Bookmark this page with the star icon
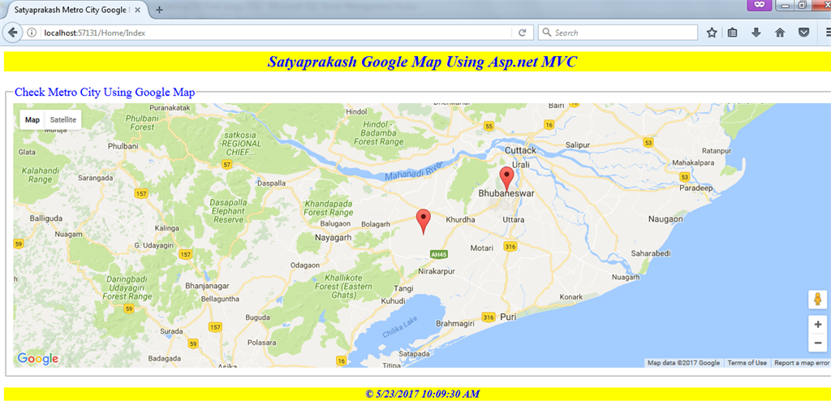Viewport: 831px width, 410px height. [x=712, y=33]
